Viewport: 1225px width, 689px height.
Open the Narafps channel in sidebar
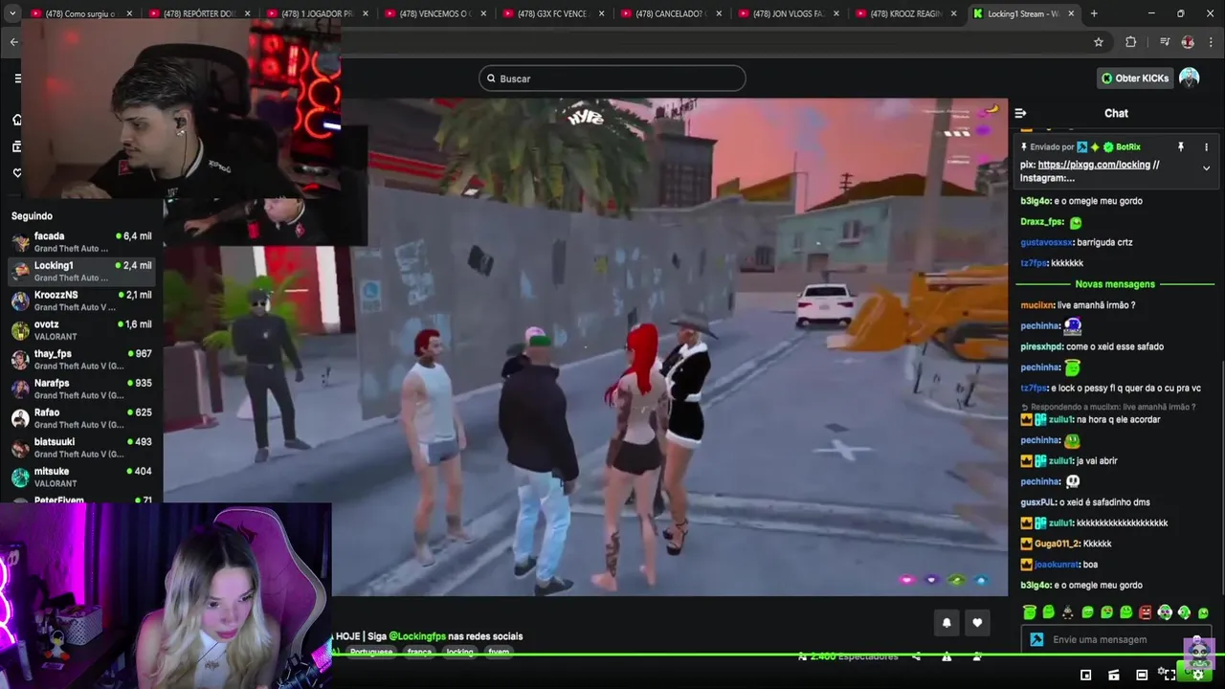81,389
